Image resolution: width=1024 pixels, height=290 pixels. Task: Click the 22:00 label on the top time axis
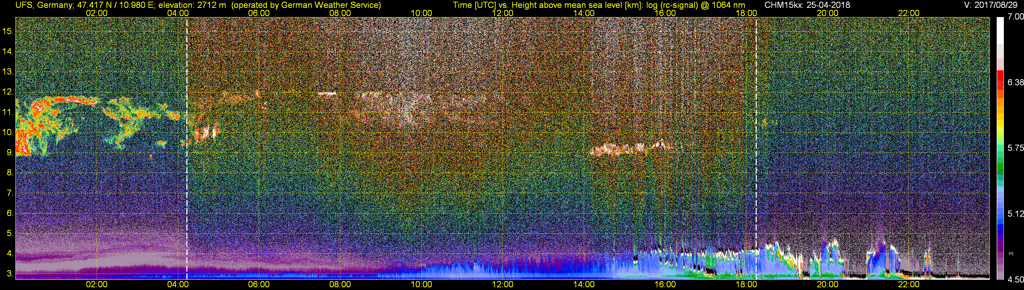909,13
